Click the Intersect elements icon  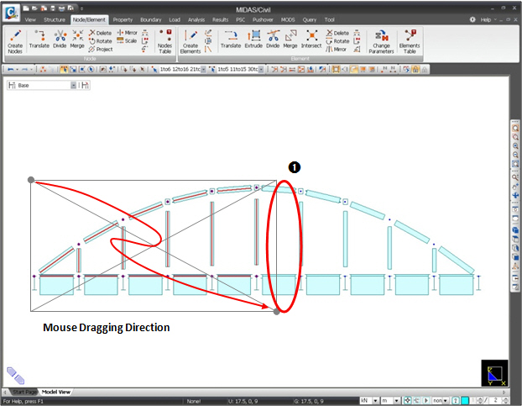[311, 41]
